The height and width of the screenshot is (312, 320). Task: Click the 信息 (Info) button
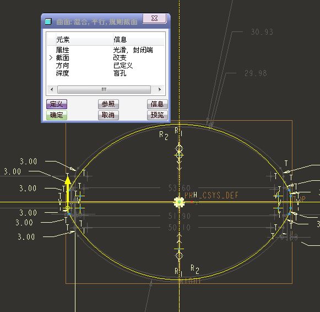[x=158, y=104]
